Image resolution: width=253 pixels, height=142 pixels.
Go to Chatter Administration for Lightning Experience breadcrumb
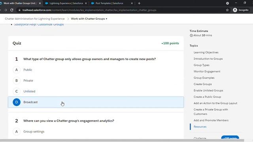[x=35, y=19]
